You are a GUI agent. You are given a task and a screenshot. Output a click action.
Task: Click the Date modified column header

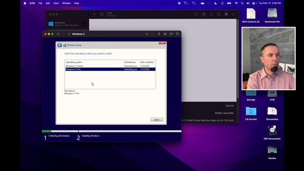click(x=147, y=62)
